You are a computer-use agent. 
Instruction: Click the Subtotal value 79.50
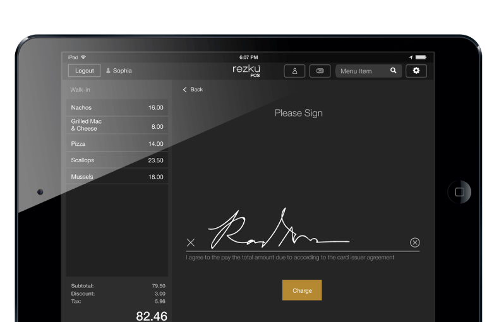[x=159, y=286]
